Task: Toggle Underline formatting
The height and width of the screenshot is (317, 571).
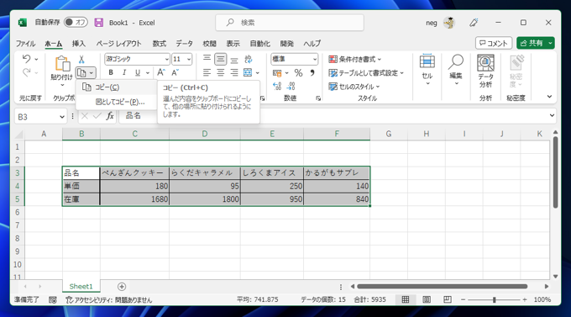Action: (x=138, y=72)
